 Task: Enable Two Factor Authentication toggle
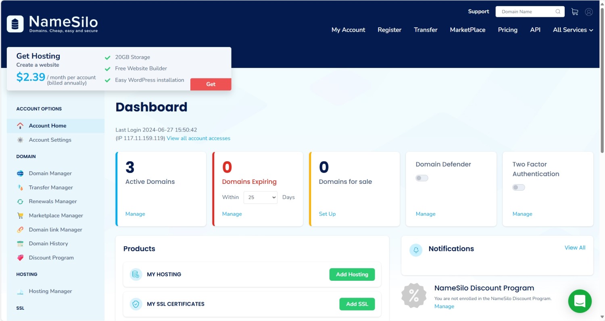(519, 187)
